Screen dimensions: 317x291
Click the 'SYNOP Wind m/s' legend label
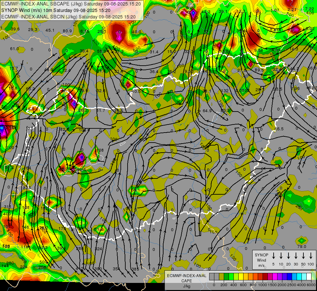coord(261,260)
